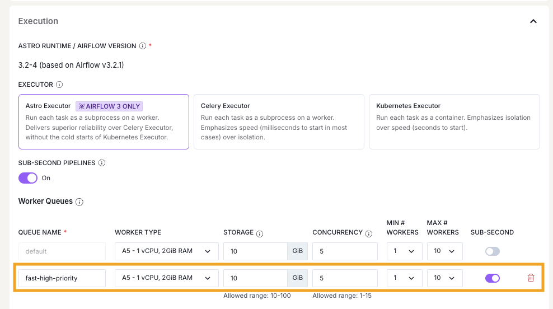Screen dimensions: 553x309
Task: Click the 'Allowed range: 1-15' hint
Action: pos(342,296)
